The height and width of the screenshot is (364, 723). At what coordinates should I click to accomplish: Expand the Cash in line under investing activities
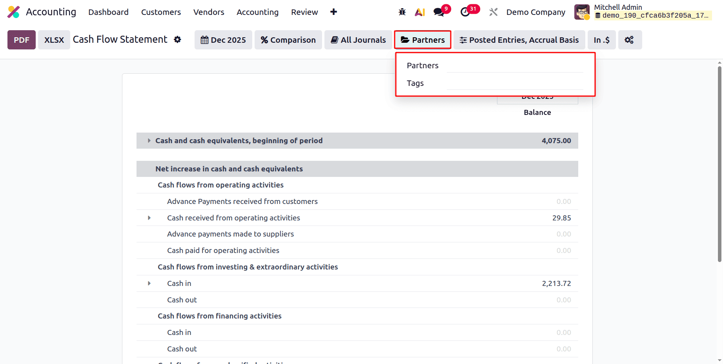(x=149, y=283)
